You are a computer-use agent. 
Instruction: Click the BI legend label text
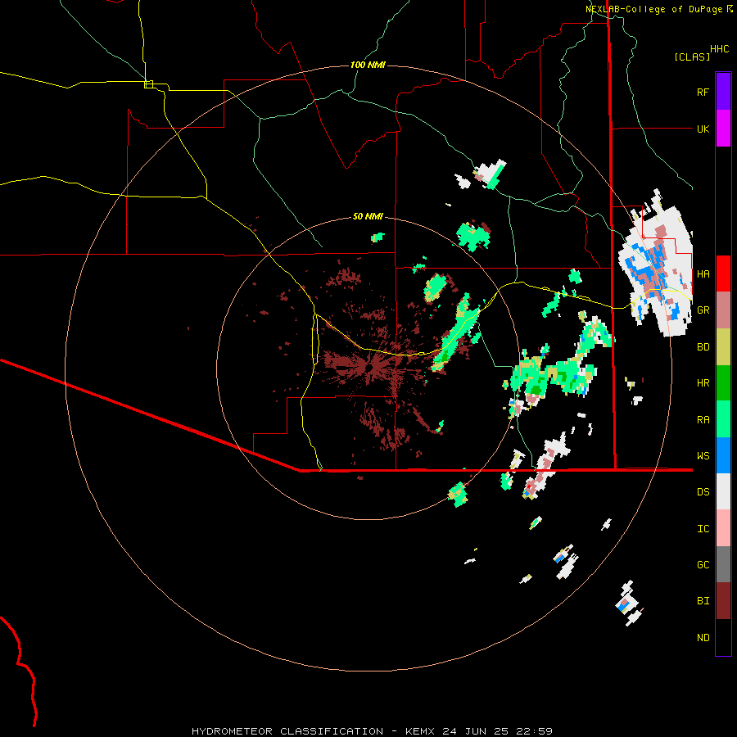(703, 601)
